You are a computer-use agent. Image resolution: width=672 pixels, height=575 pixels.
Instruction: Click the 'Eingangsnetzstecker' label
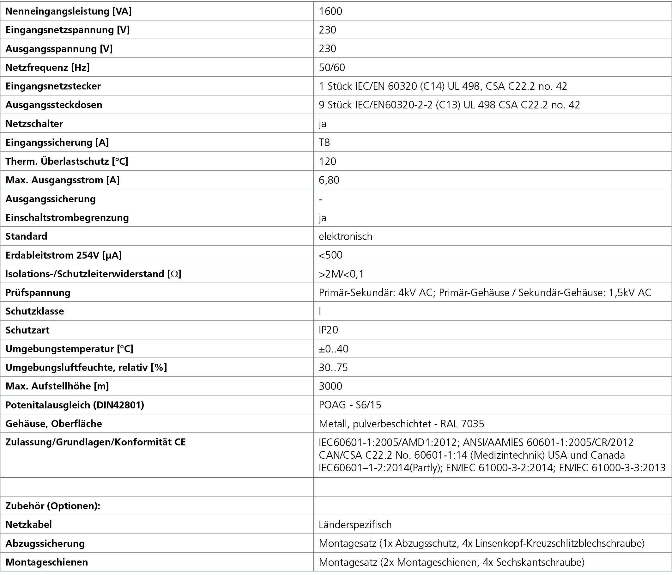(x=53, y=86)
